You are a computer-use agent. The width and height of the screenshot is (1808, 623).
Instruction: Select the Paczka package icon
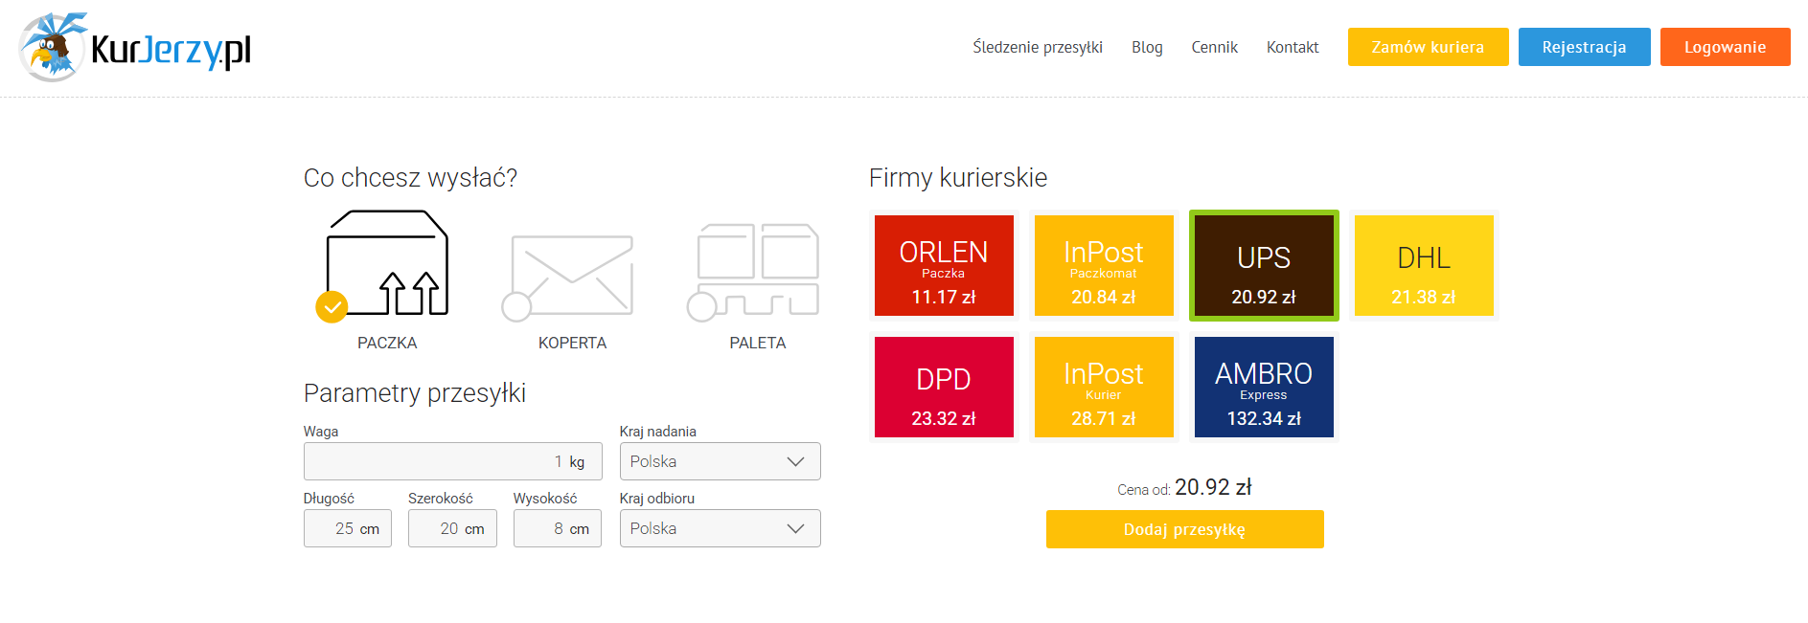[387, 263]
